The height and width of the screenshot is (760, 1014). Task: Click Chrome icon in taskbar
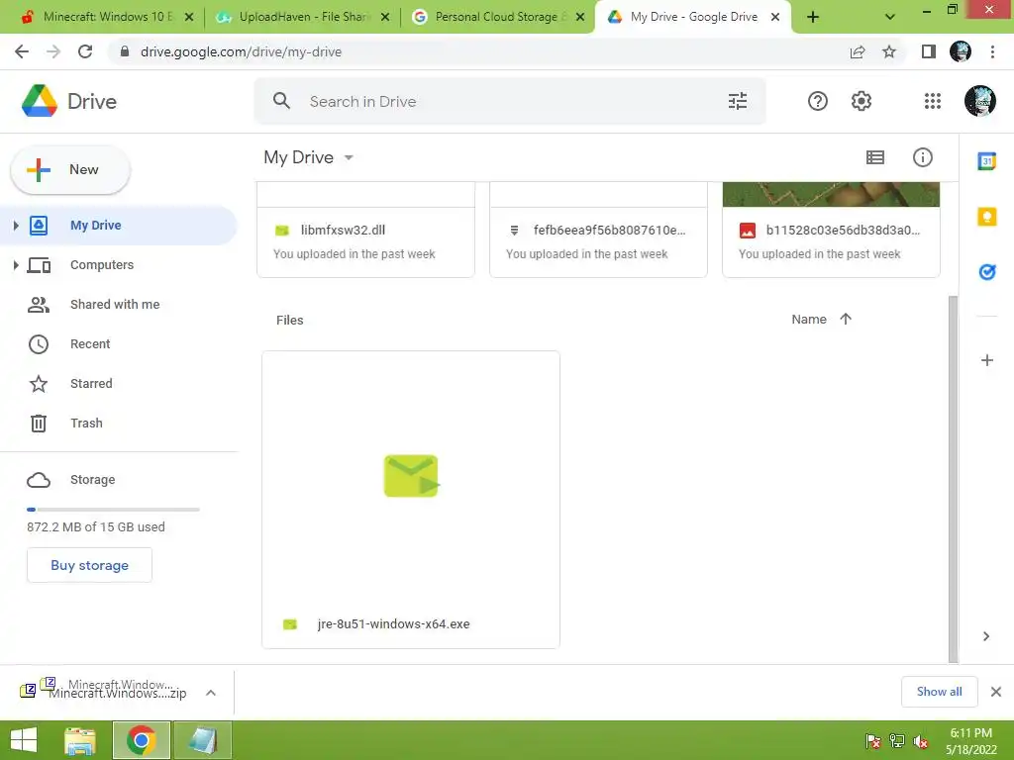pos(142,740)
